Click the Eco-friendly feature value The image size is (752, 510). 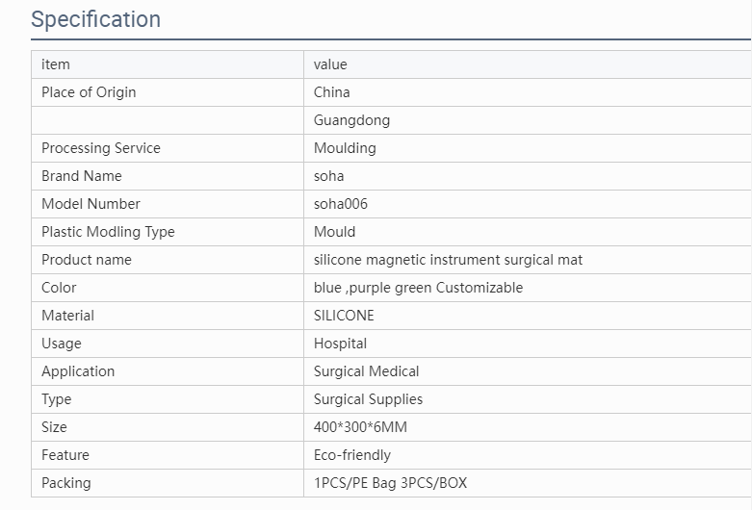(x=352, y=455)
